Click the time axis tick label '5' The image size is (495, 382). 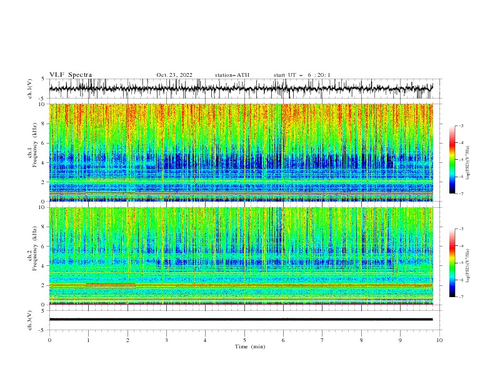(x=244, y=340)
